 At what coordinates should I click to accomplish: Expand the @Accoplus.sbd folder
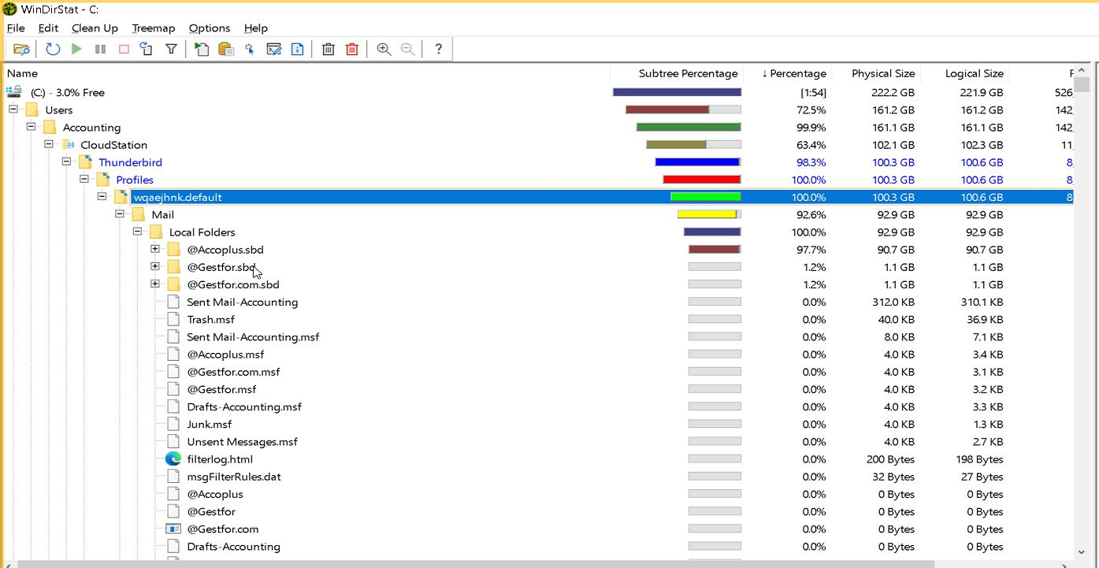coord(155,249)
